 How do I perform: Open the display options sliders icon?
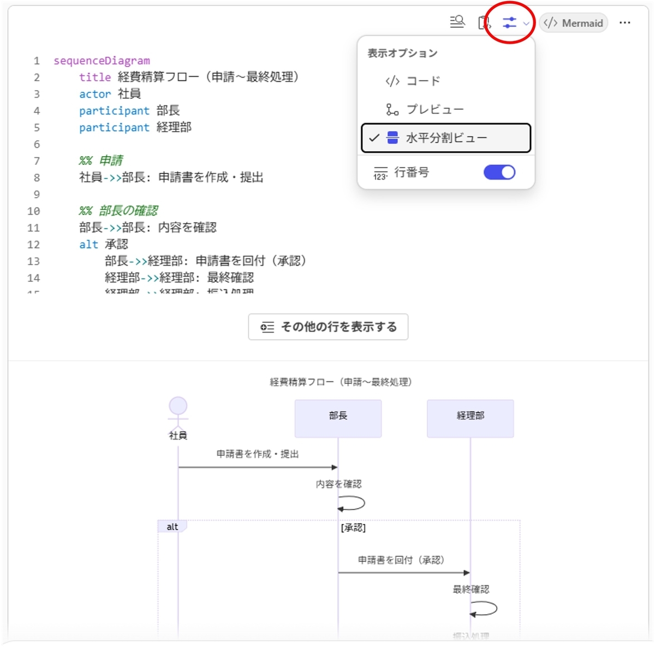click(509, 22)
